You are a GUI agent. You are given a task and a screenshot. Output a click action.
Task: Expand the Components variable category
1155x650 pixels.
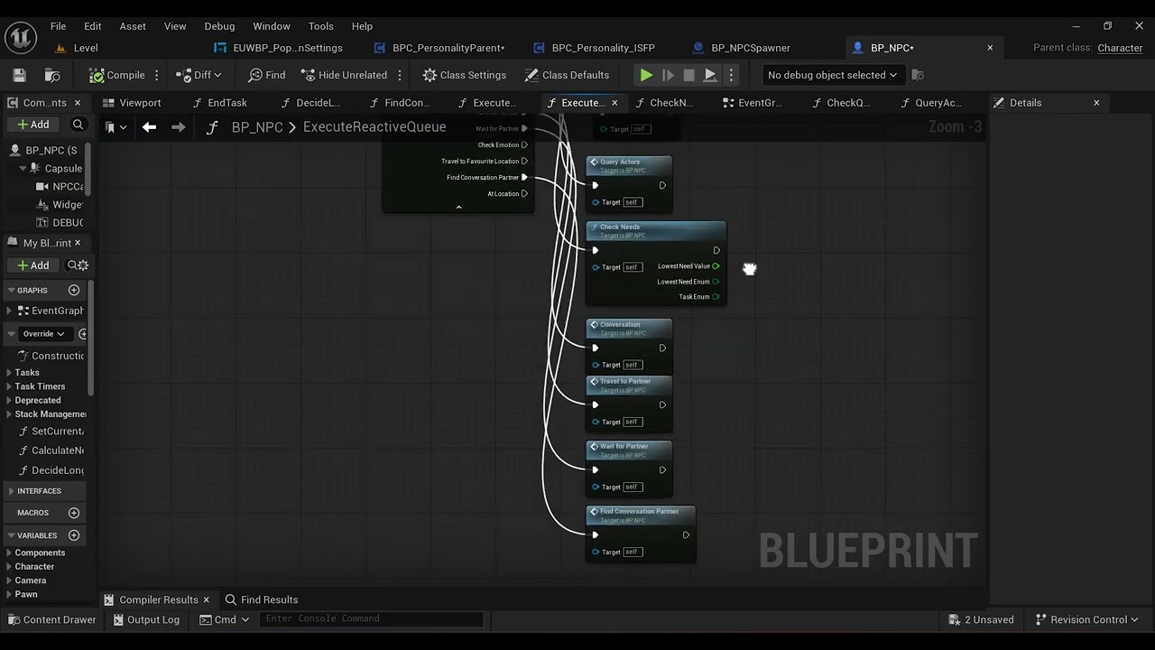(10, 552)
